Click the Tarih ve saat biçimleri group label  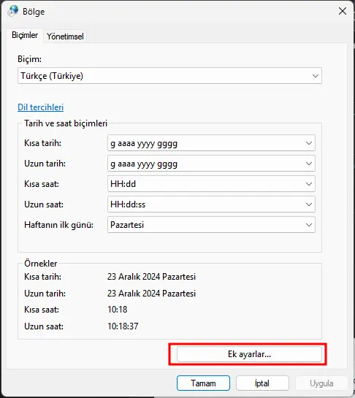66,123
